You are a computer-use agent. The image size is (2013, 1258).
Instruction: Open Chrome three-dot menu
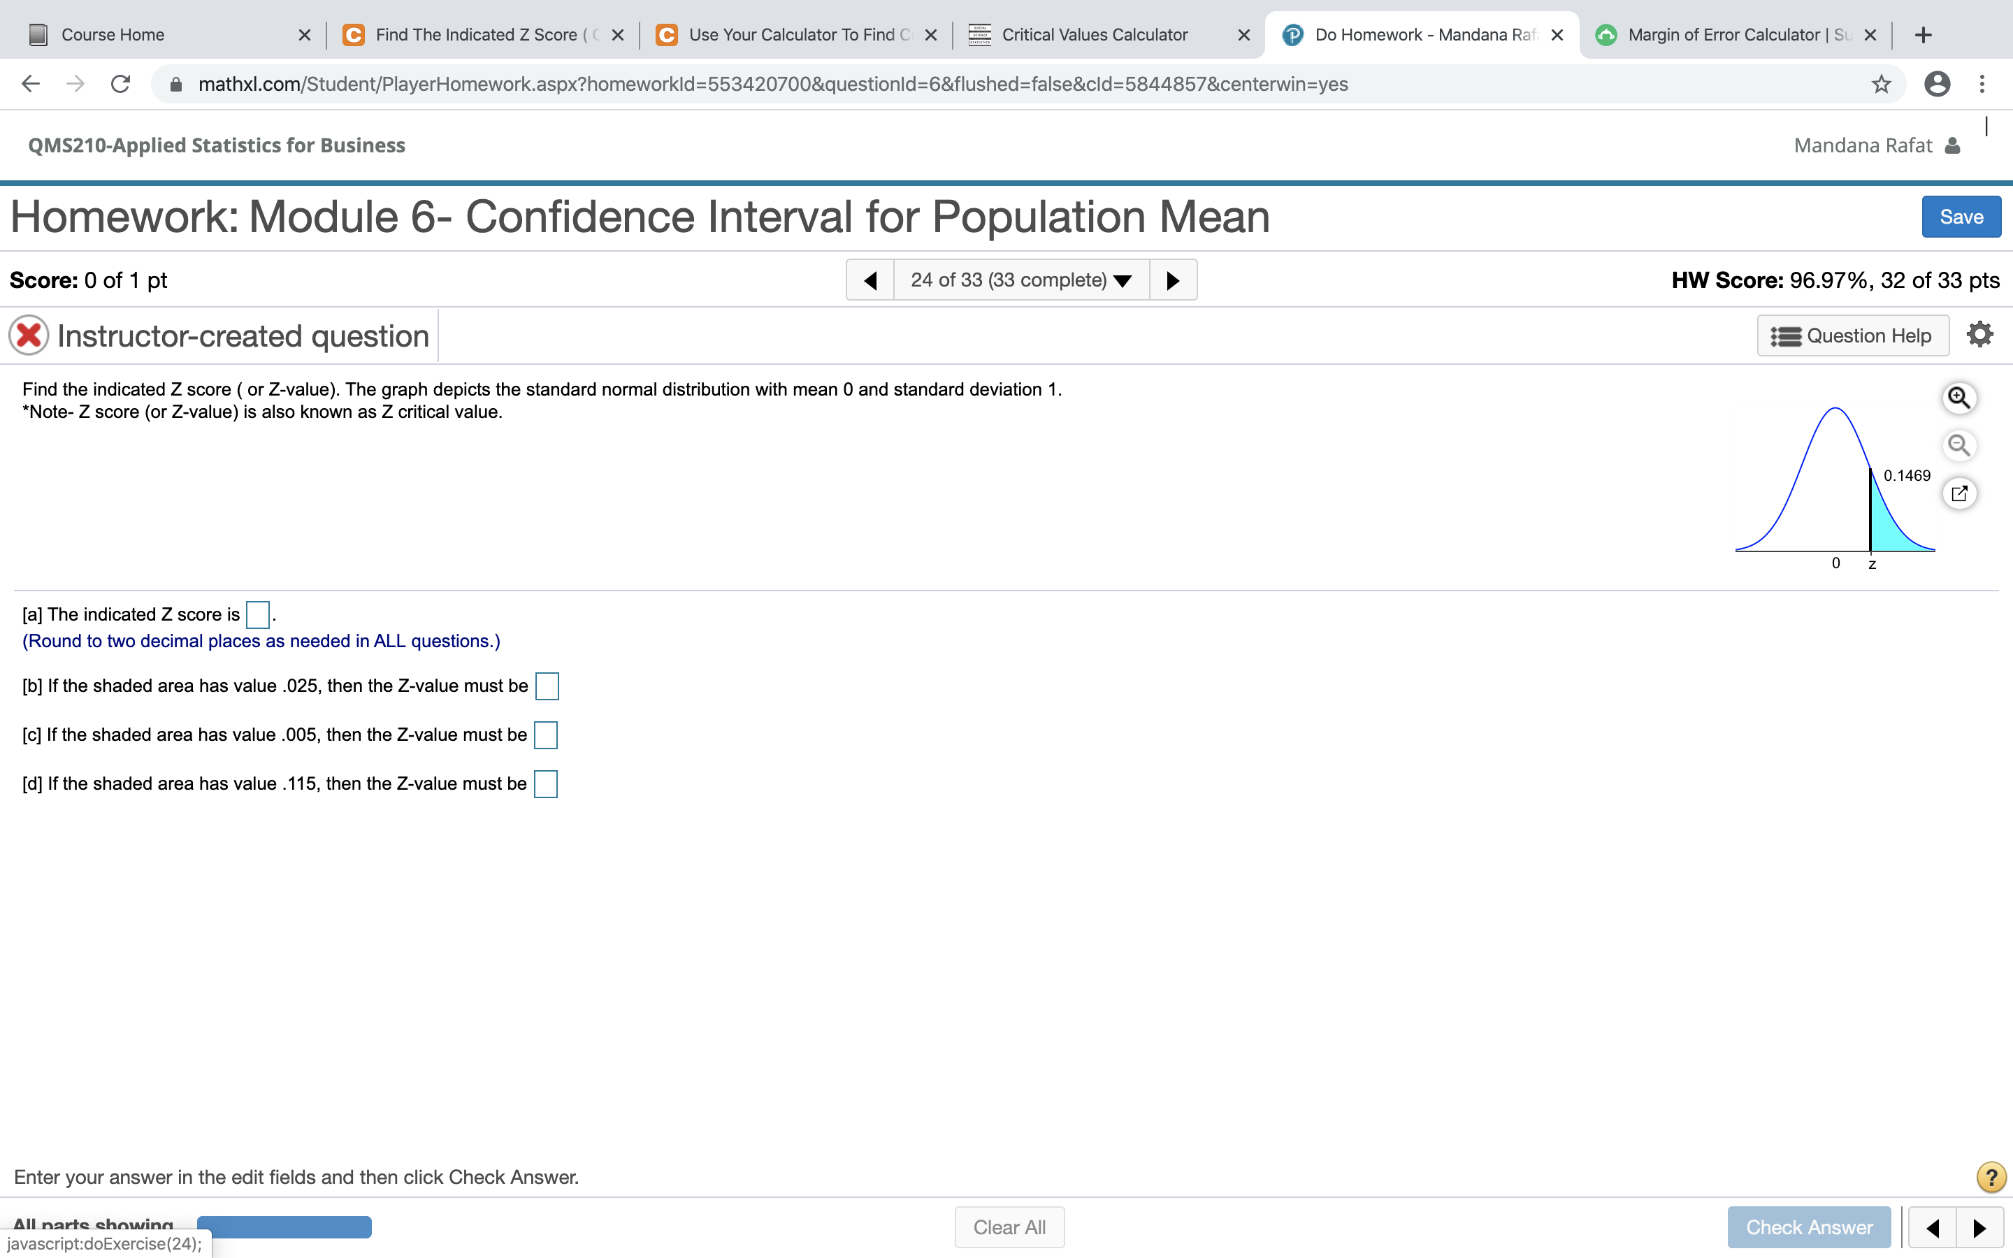(1982, 84)
